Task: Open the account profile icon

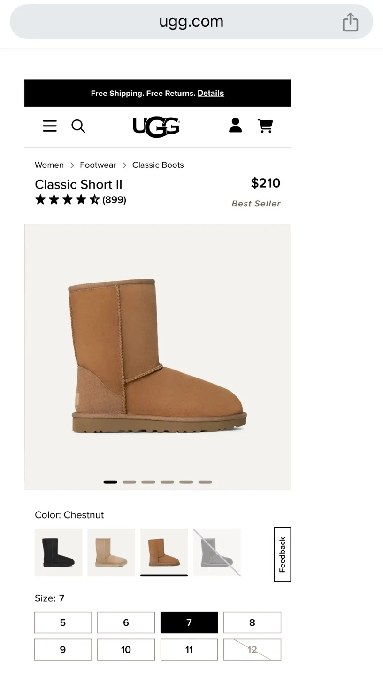Action: (x=235, y=126)
